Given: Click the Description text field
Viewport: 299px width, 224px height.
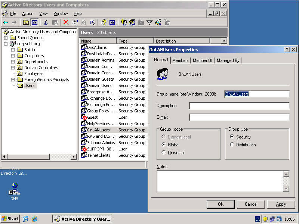Looking at the screenshot, I should (x=239, y=106).
